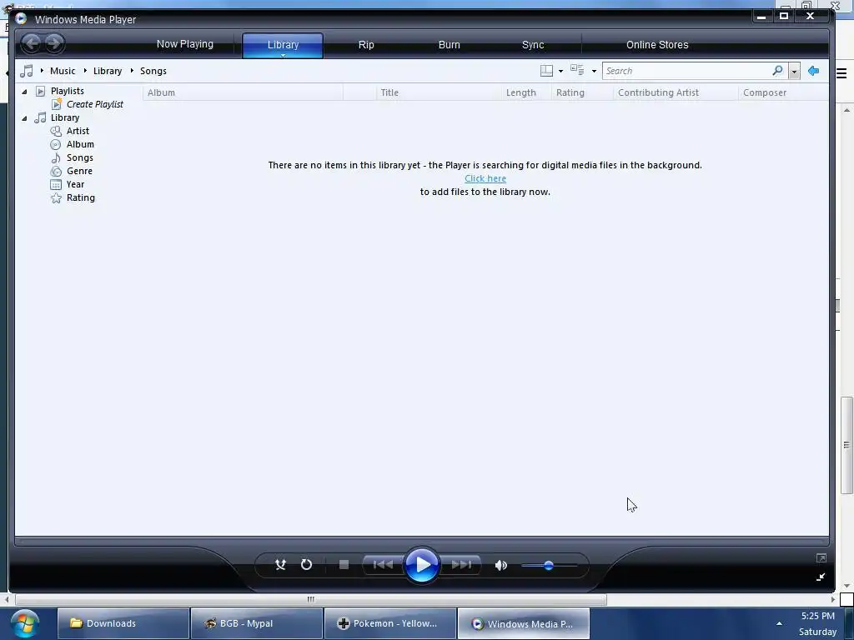Screen dimensions: 854x640
Task: Click the blue Show list pane arrow
Action: click(x=814, y=71)
